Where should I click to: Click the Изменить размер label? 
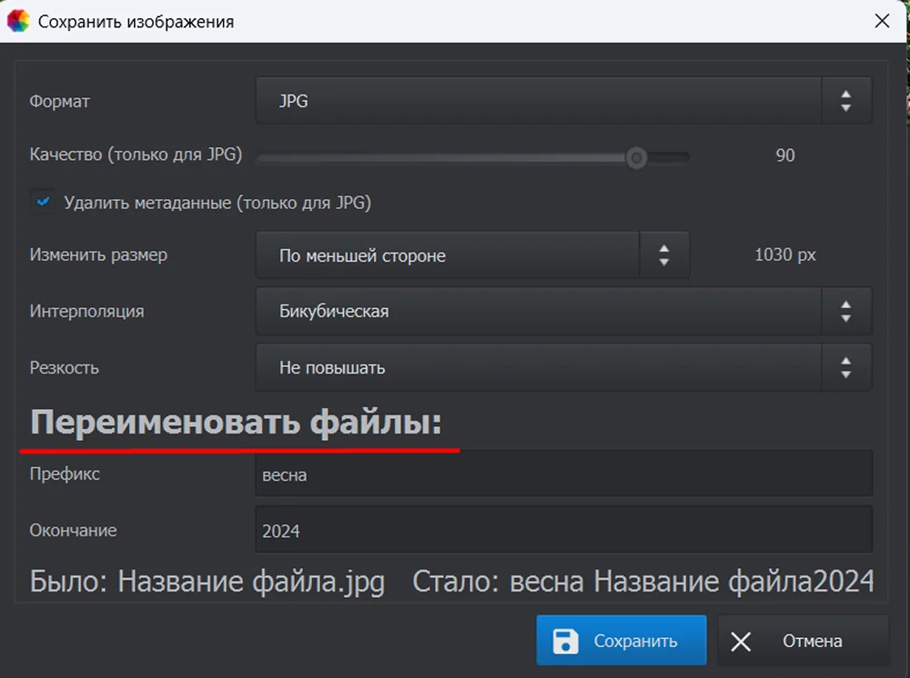point(98,255)
